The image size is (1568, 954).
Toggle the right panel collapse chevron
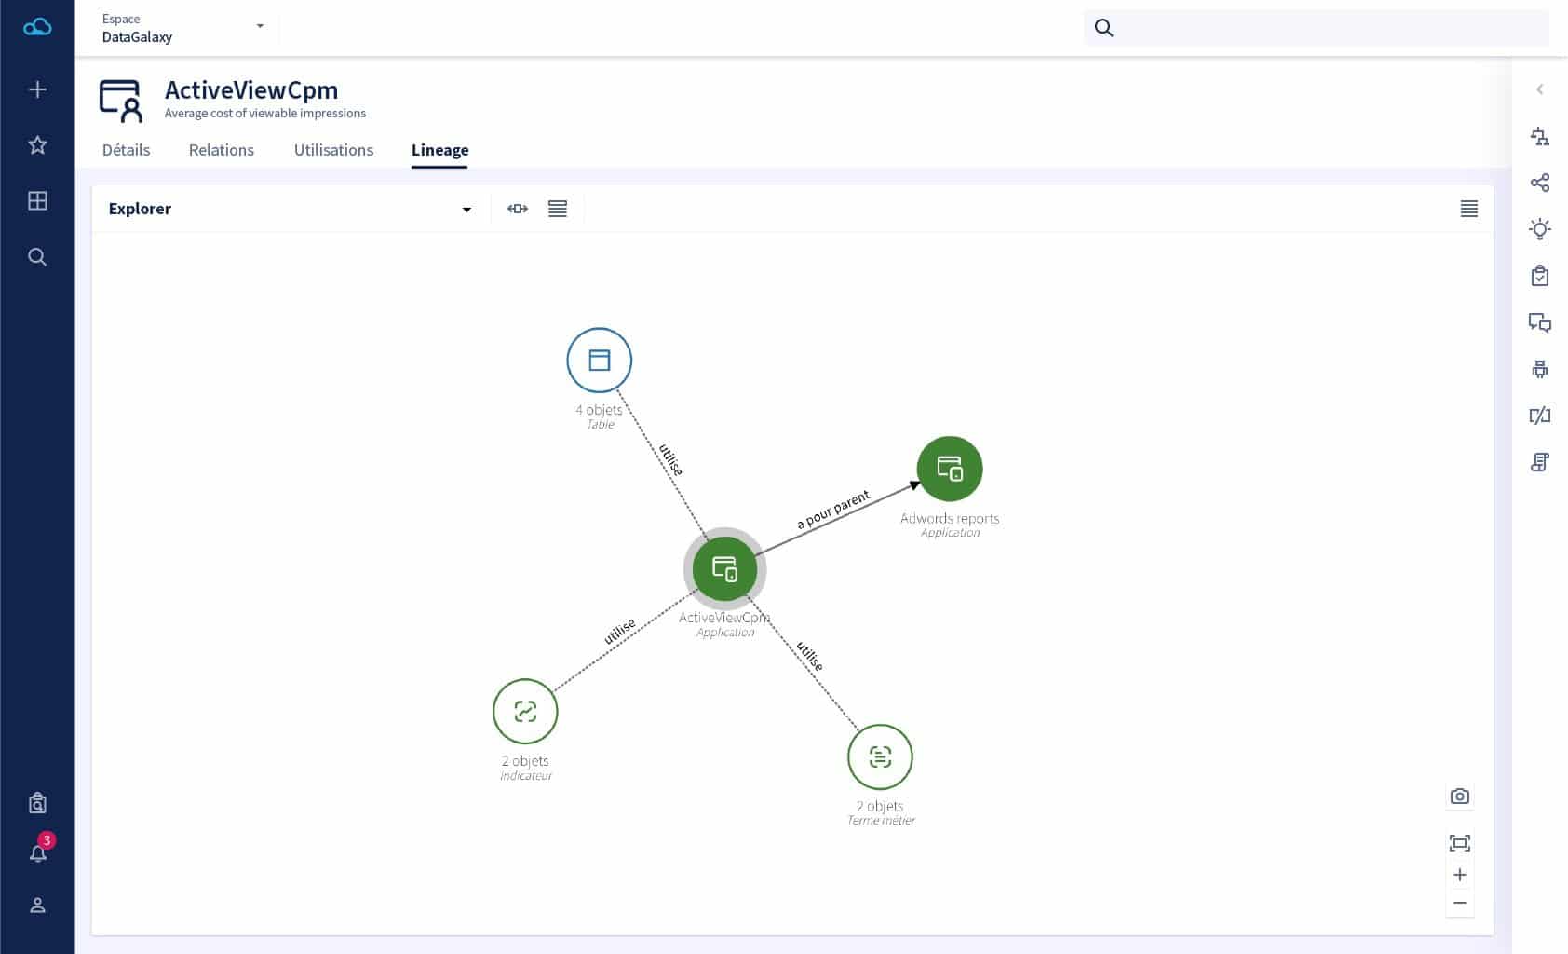tap(1540, 89)
